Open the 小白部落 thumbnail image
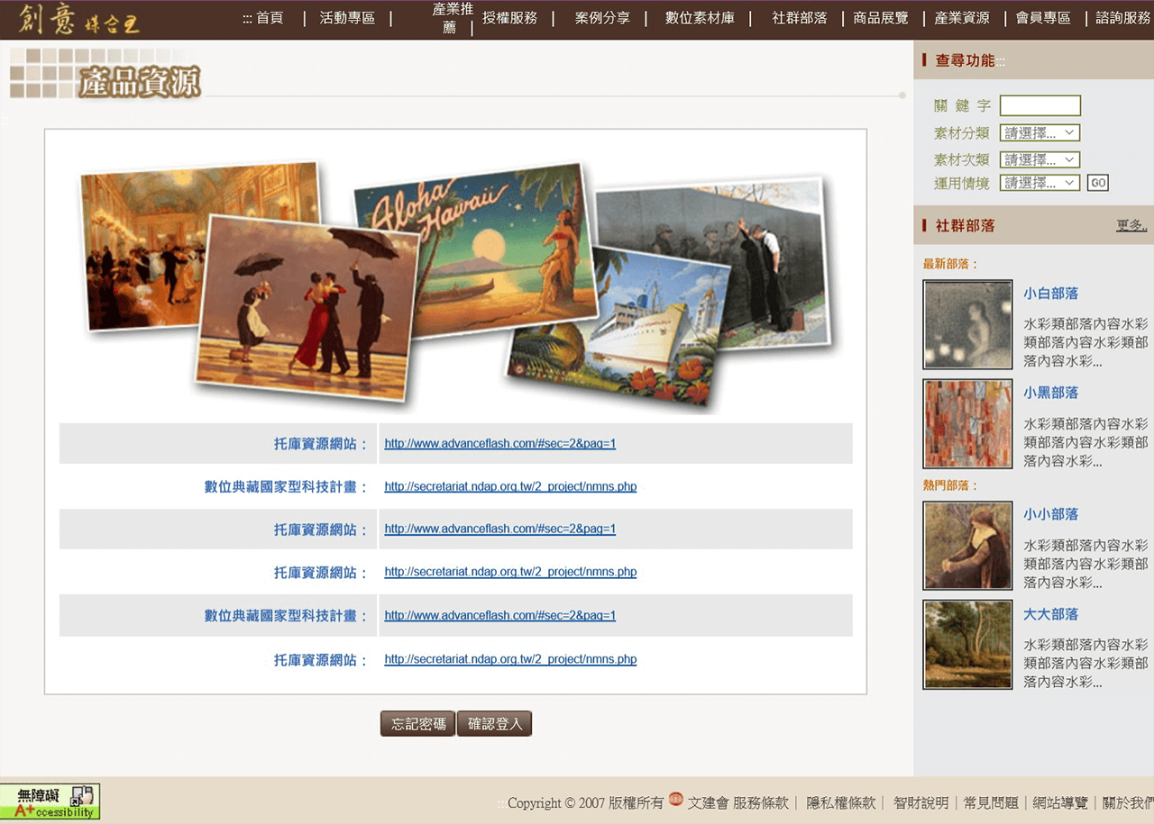Viewport: 1154px width, 824px height. tap(967, 324)
